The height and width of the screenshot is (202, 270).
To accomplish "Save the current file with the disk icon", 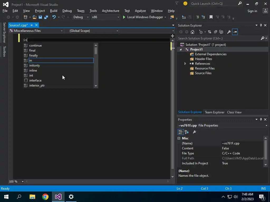I will [40, 17].
